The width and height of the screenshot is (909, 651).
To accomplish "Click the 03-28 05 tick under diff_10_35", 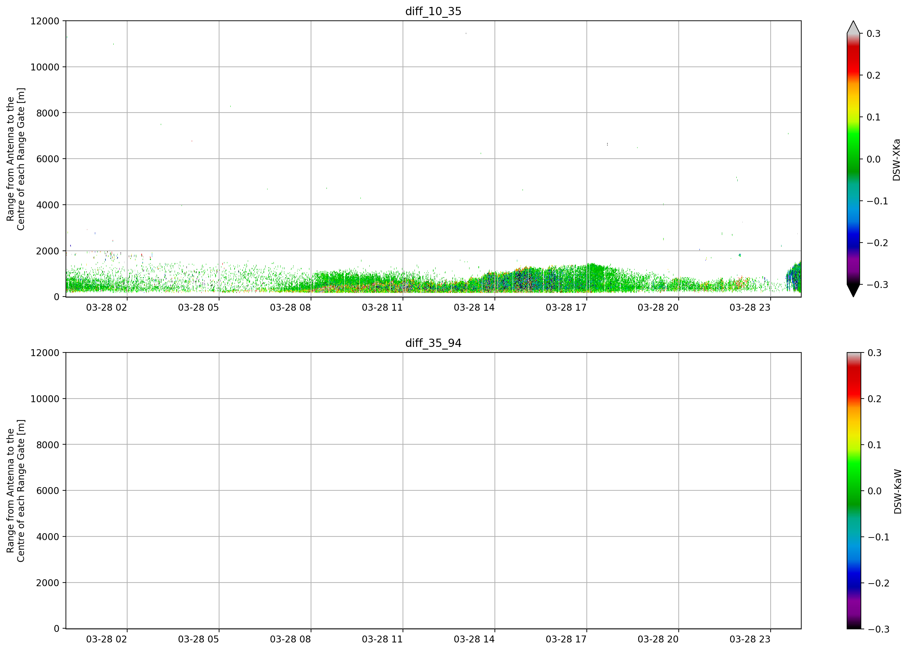I will click(x=198, y=307).
